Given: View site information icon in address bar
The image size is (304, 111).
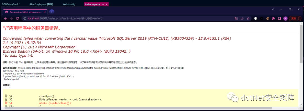Looking at the screenshot, I should click(24, 19).
